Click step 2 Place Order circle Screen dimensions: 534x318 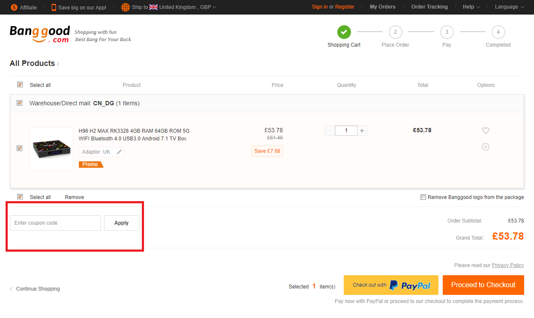pos(396,32)
